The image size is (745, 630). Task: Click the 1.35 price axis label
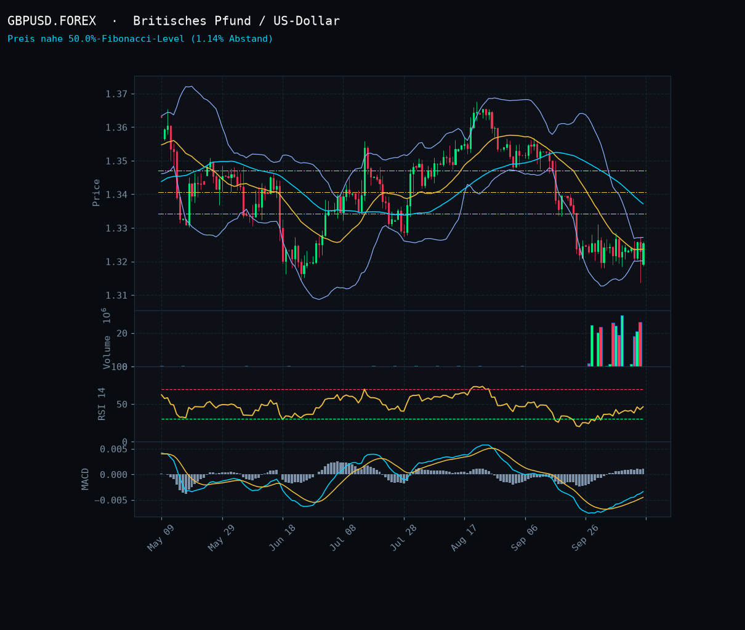116,161
